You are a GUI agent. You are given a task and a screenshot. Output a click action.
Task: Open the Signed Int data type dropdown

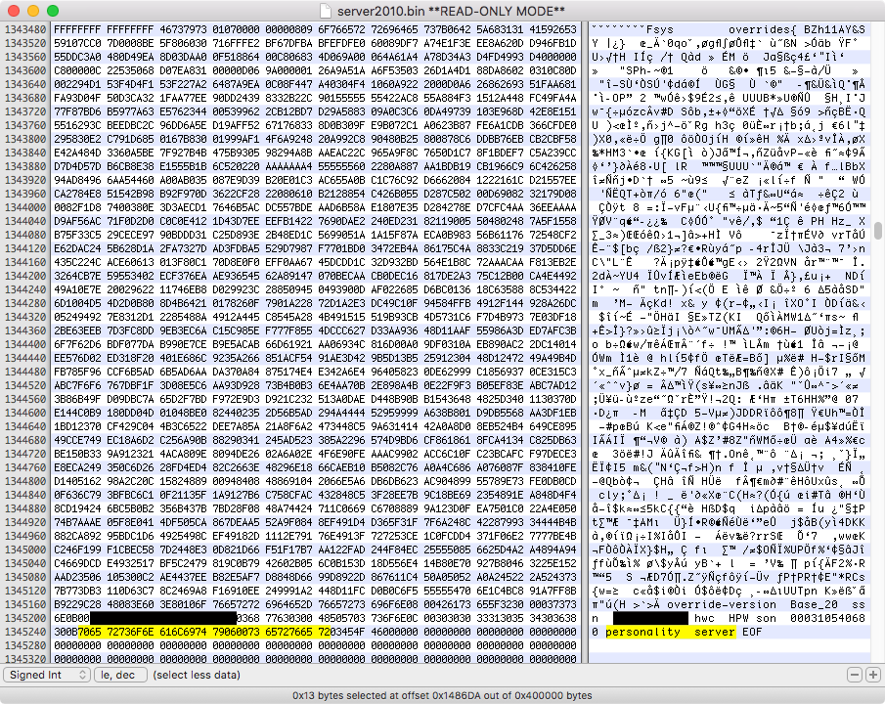coord(47,675)
